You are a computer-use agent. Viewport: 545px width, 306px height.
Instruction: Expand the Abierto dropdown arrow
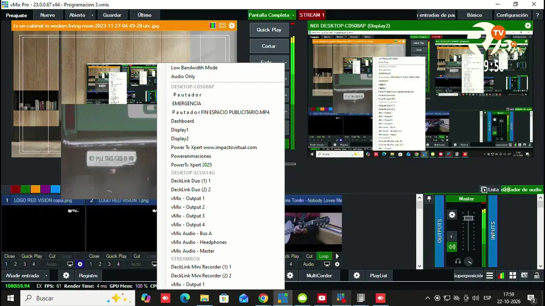coord(92,15)
